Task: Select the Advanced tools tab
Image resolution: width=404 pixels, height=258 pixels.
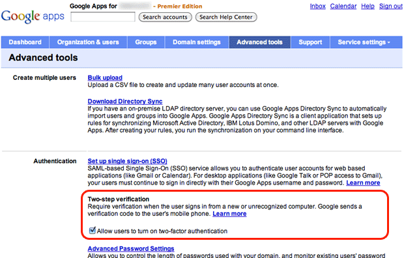Action: (260, 42)
